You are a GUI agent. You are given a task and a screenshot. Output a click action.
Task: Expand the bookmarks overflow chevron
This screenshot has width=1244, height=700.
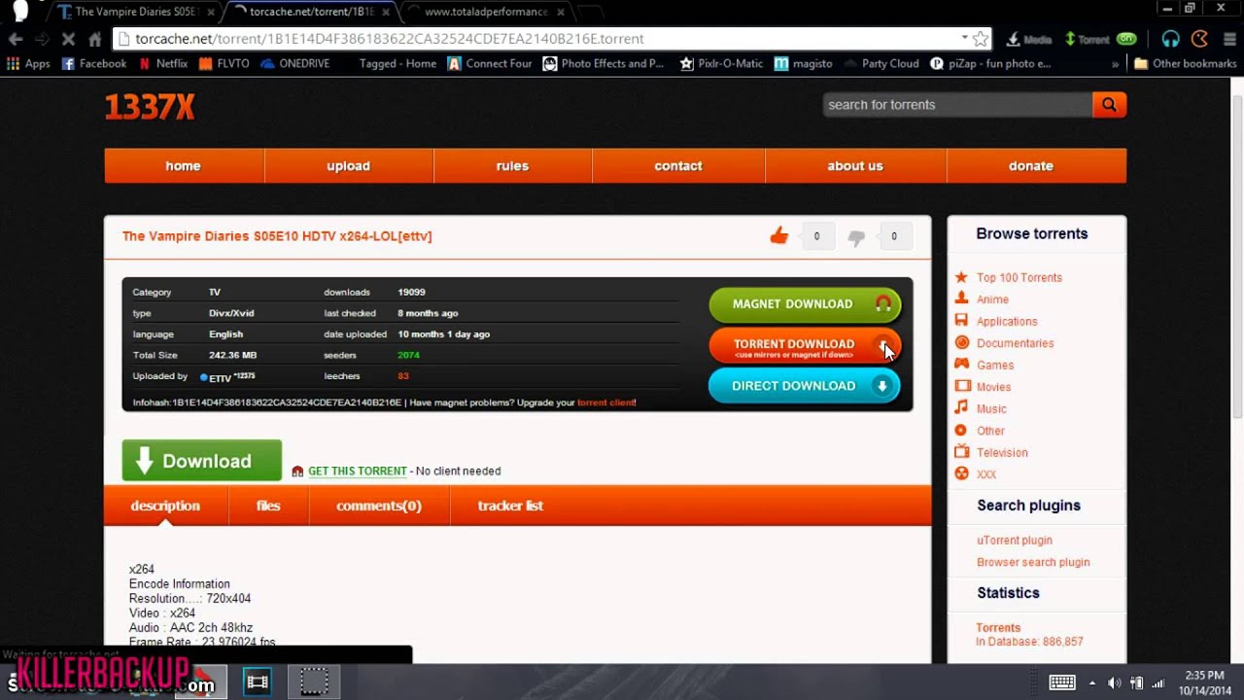[1116, 64]
